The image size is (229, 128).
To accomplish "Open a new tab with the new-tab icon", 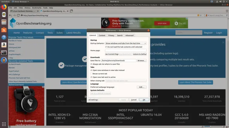I will pos(72,11).
